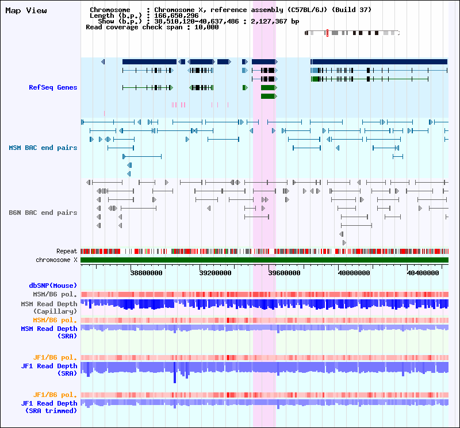Viewport: 460px width, 428px height.
Task: Open the JF1 Read Depth (SRA trimmed) link
Action: coord(49,407)
